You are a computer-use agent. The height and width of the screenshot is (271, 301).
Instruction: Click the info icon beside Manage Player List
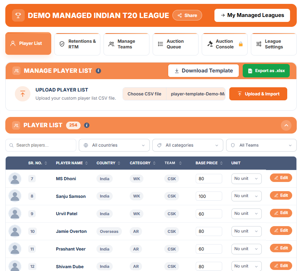tap(98, 71)
